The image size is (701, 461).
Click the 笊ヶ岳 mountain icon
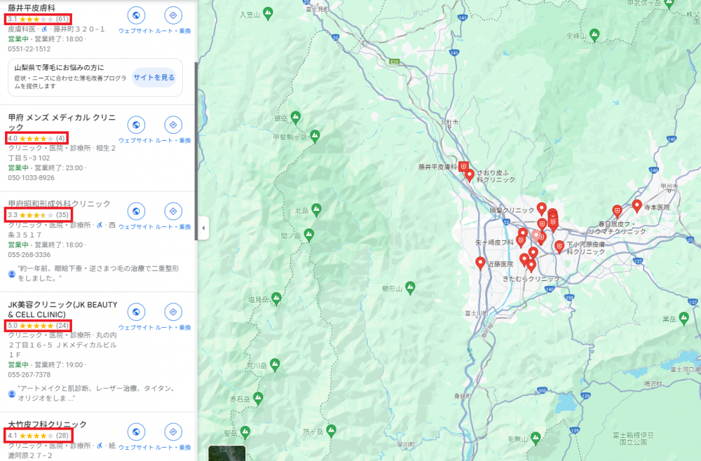(x=331, y=431)
